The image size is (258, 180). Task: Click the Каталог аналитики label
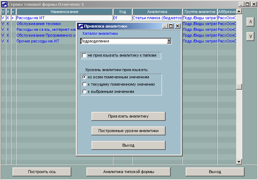100,33
